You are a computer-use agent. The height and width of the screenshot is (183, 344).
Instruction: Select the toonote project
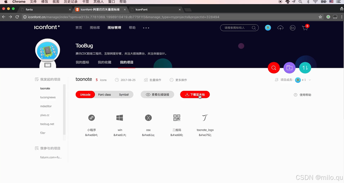45,88
